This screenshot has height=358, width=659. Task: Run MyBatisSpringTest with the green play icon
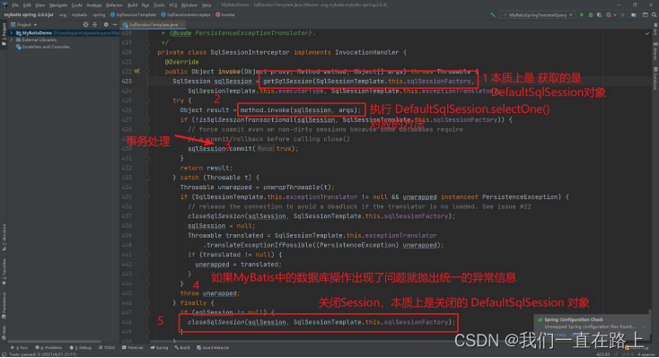click(582, 15)
